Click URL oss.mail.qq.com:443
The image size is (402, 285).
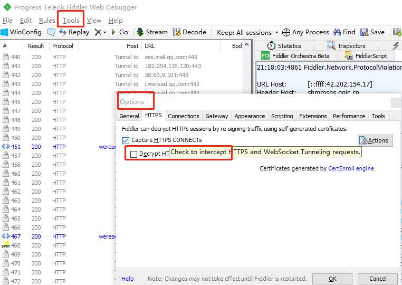pos(171,57)
